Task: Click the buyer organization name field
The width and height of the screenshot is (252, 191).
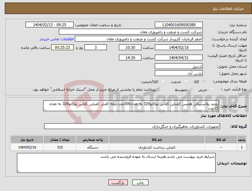Action: coord(131,32)
